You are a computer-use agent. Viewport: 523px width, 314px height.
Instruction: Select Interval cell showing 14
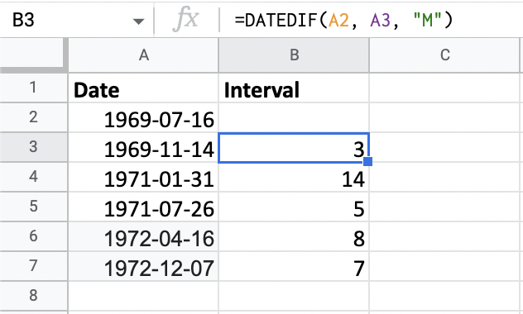pyautogui.click(x=294, y=177)
